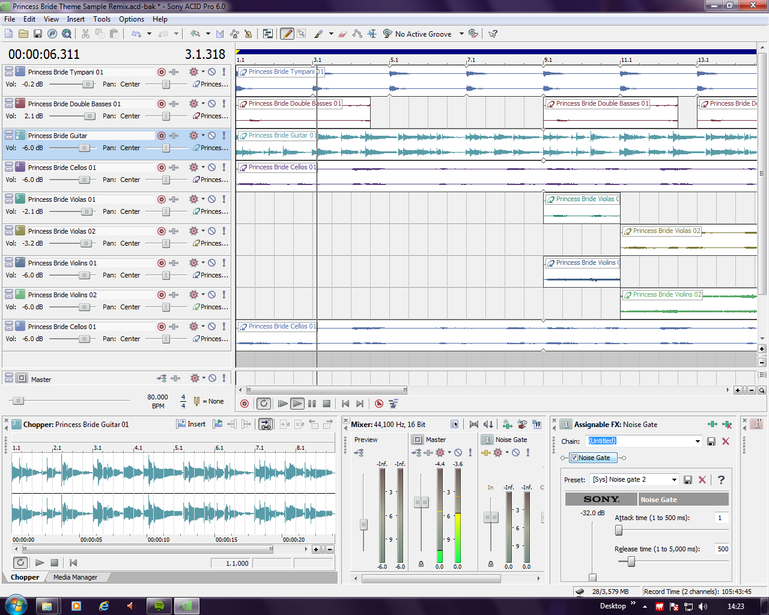The width and height of the screenshot is (769, 615).
Task: Uncheck the Noise Gate plugin checkbox
Action: point(574,458)
